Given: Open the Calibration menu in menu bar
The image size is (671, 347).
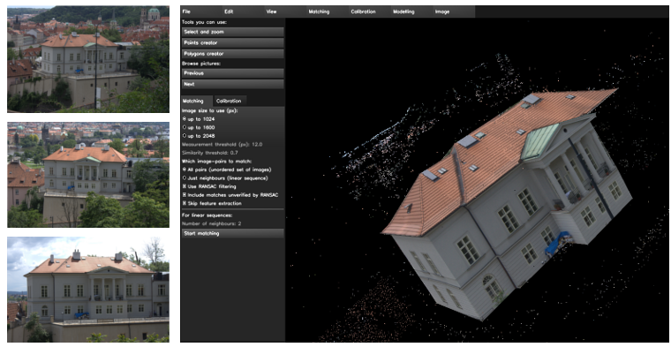Looking at the screenshot, I should click(x=363, y=11).
